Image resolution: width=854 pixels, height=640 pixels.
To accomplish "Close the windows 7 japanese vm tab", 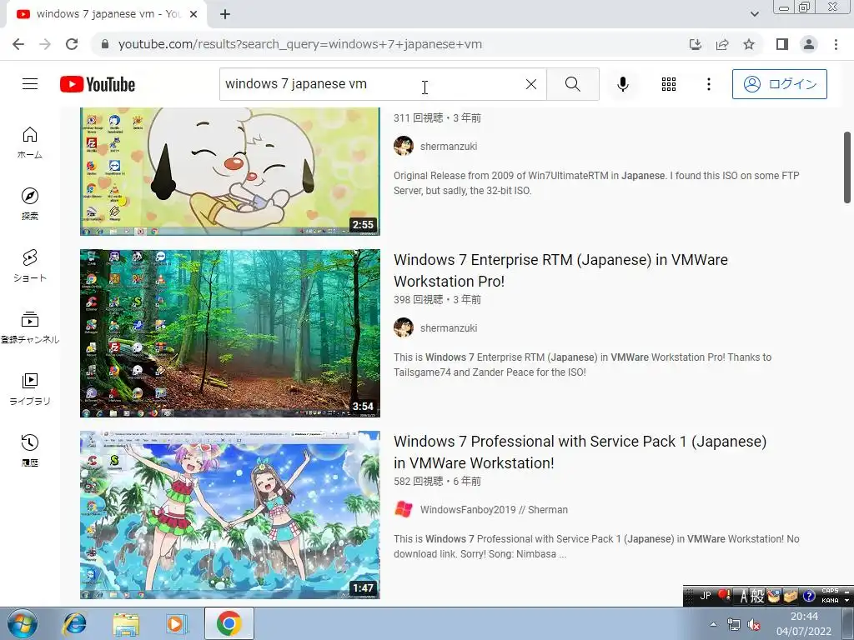I will 193,14.
